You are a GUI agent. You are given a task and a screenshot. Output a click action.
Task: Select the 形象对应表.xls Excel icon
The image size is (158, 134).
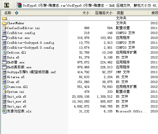click(x=4, y=112)
